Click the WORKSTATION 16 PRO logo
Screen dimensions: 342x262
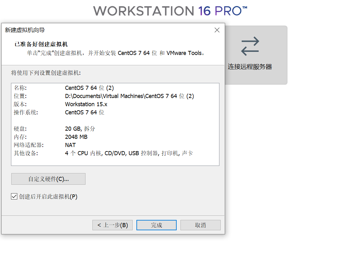170,11
